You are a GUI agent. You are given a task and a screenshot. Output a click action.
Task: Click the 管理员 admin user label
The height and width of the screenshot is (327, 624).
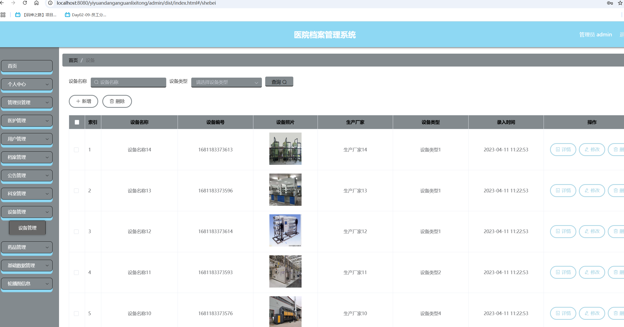click(595, 35)
